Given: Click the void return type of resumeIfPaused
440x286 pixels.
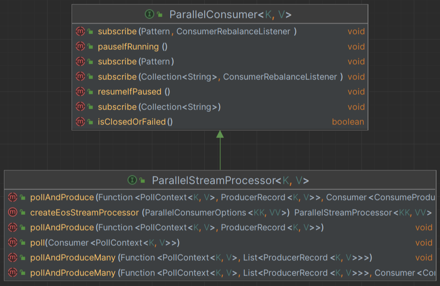Looking at the screenshot, I should pyautogui.click(x=356, y=92).
